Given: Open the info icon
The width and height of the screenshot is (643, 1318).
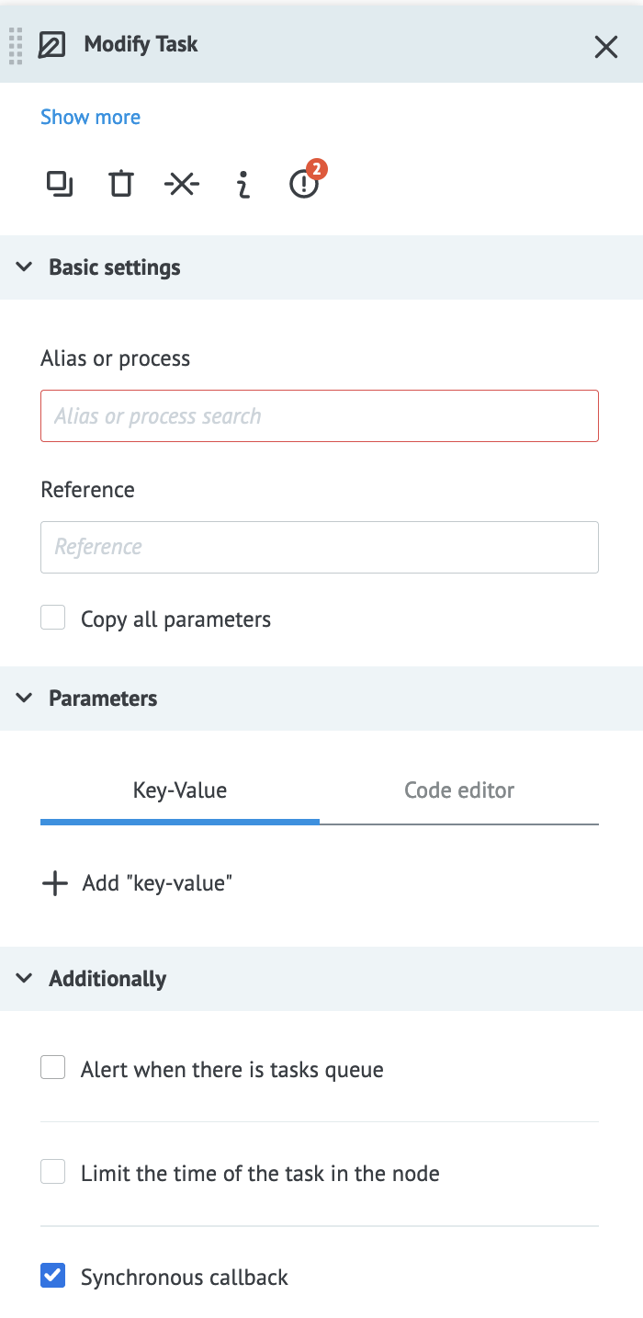Looking at the screenshot, I should [x=243, y=184].
